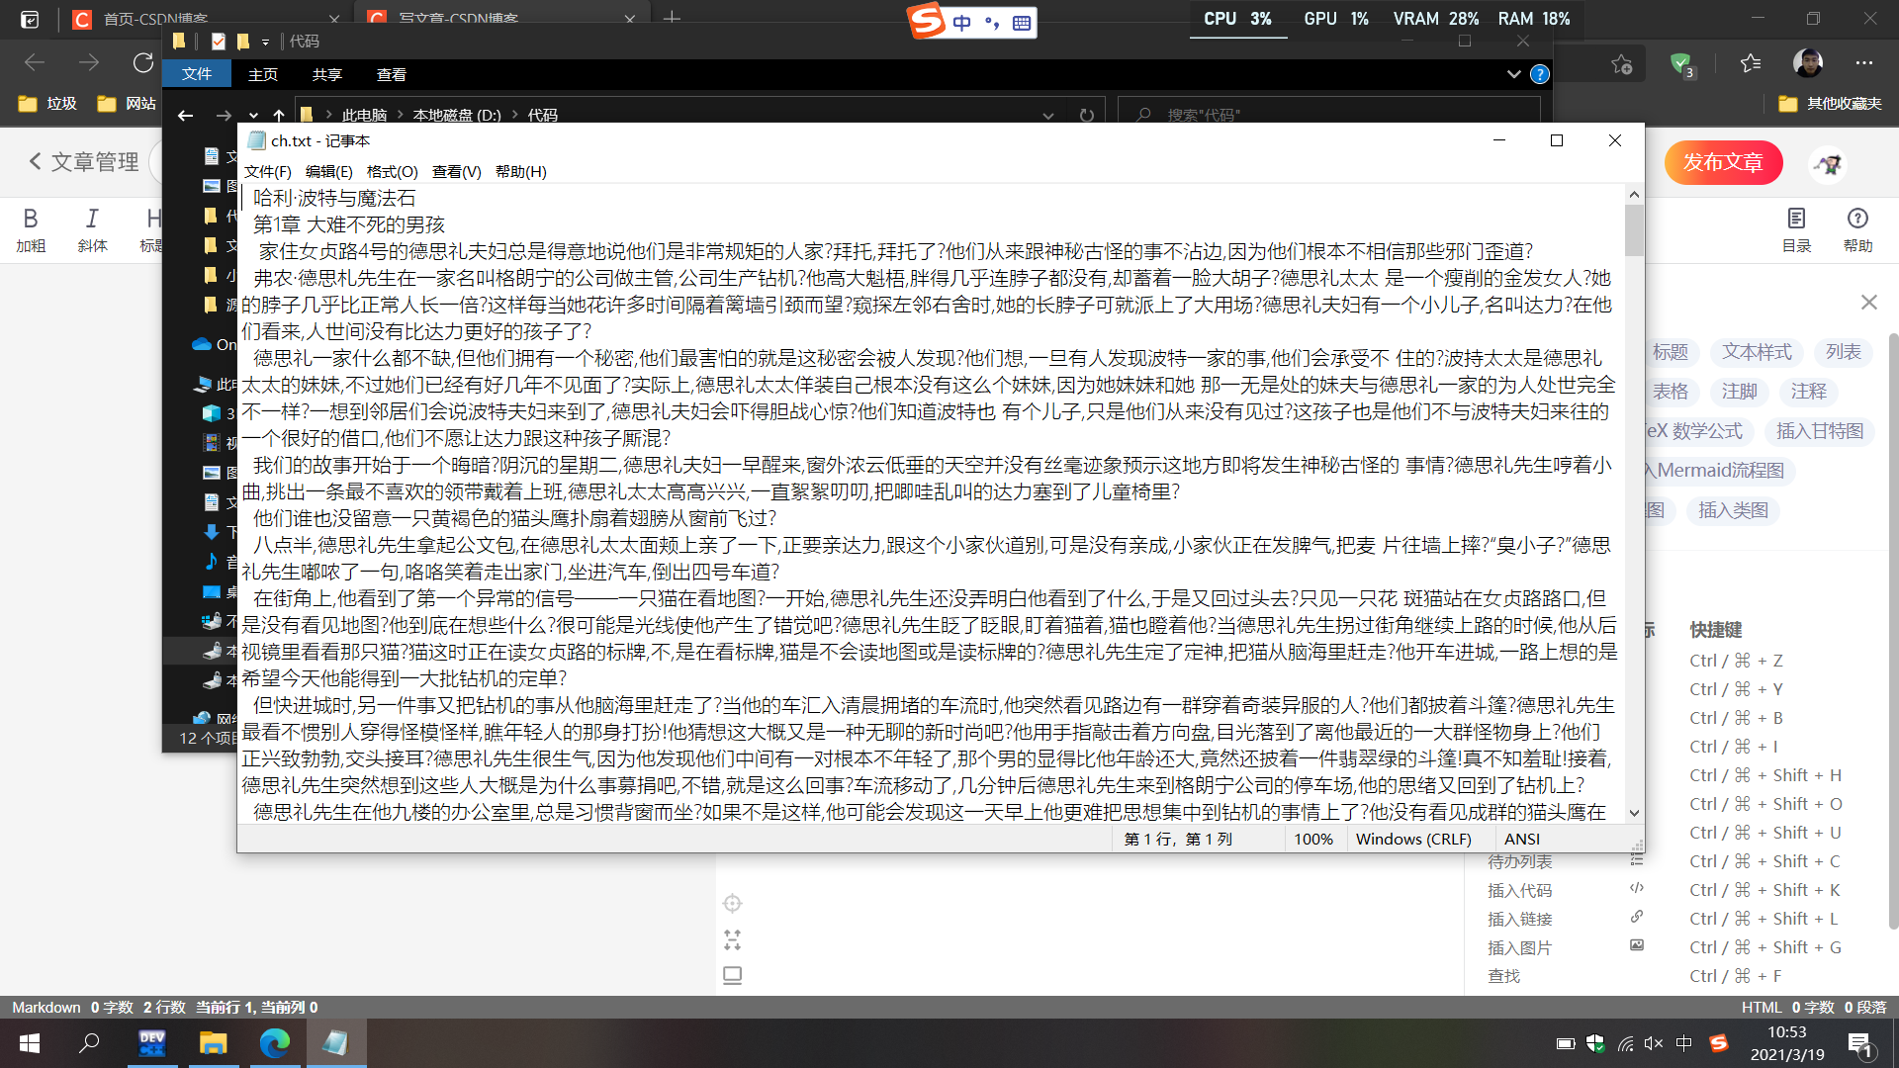This screenshot has width=1899, height=1068.
Task: Toggle the Sogou soft keyboard icon
Action: tap(1024, 22)
